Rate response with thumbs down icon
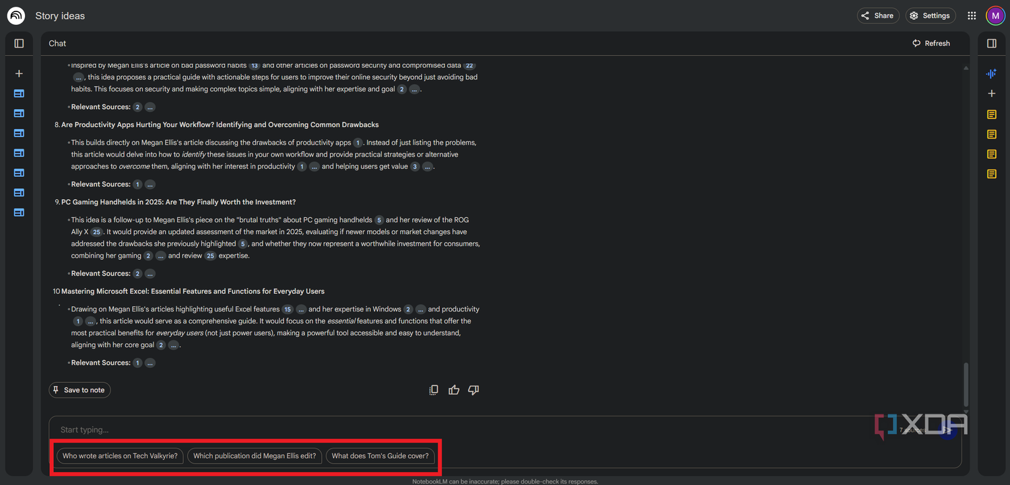1010x485 pixels. pyautogui.click(x=473, y=390)
